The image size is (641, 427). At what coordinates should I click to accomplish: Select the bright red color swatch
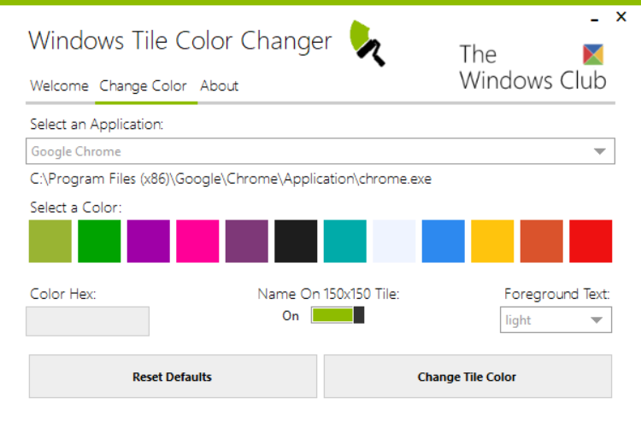pos(591,241)
